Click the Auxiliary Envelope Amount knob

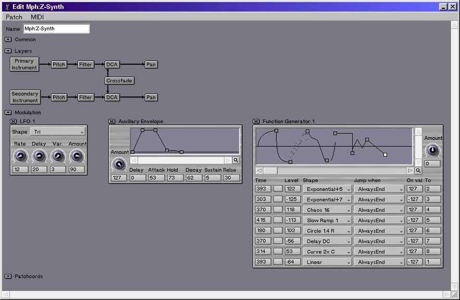tap(119, 164)
